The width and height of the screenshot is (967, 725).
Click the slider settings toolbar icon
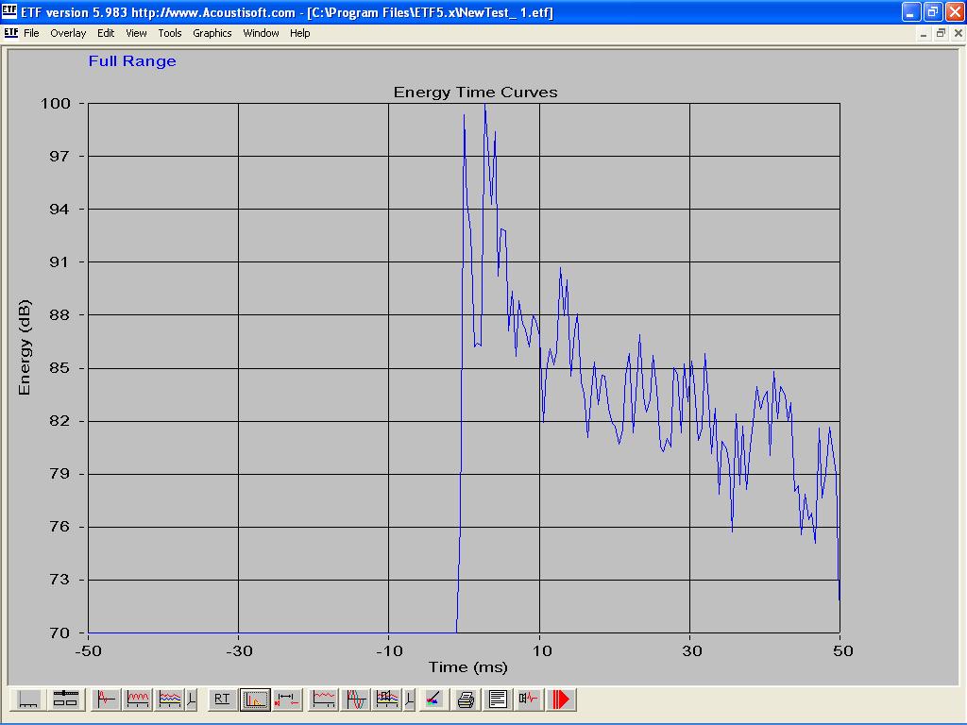click(64, 700)
